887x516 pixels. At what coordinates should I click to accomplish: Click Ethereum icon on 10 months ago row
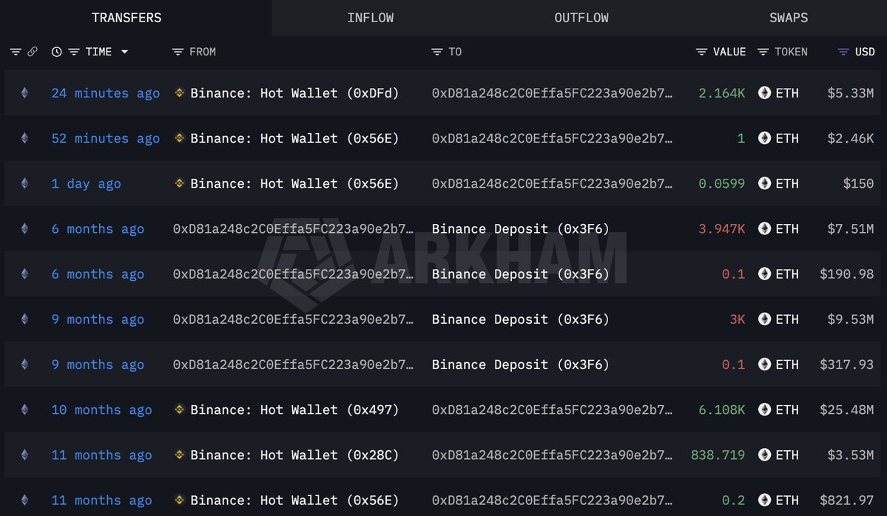point(25,410)
